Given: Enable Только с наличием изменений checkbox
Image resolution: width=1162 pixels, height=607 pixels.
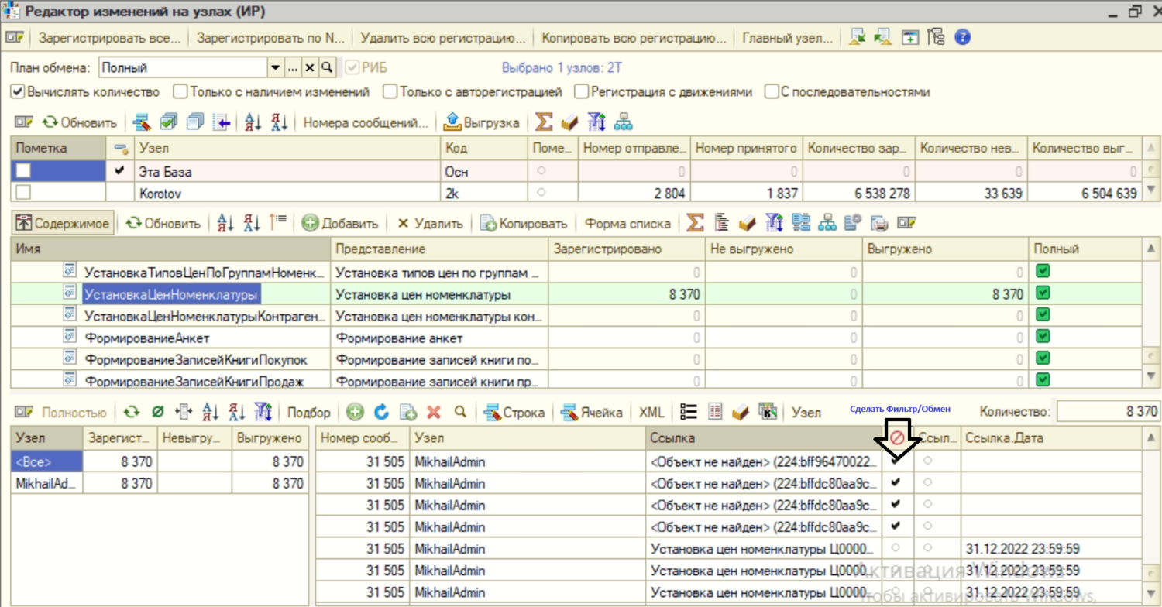Looking at the screenshot, I should click(180, 91).
